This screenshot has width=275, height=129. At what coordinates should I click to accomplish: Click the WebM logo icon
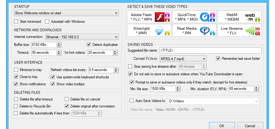(x=250, y=17)
